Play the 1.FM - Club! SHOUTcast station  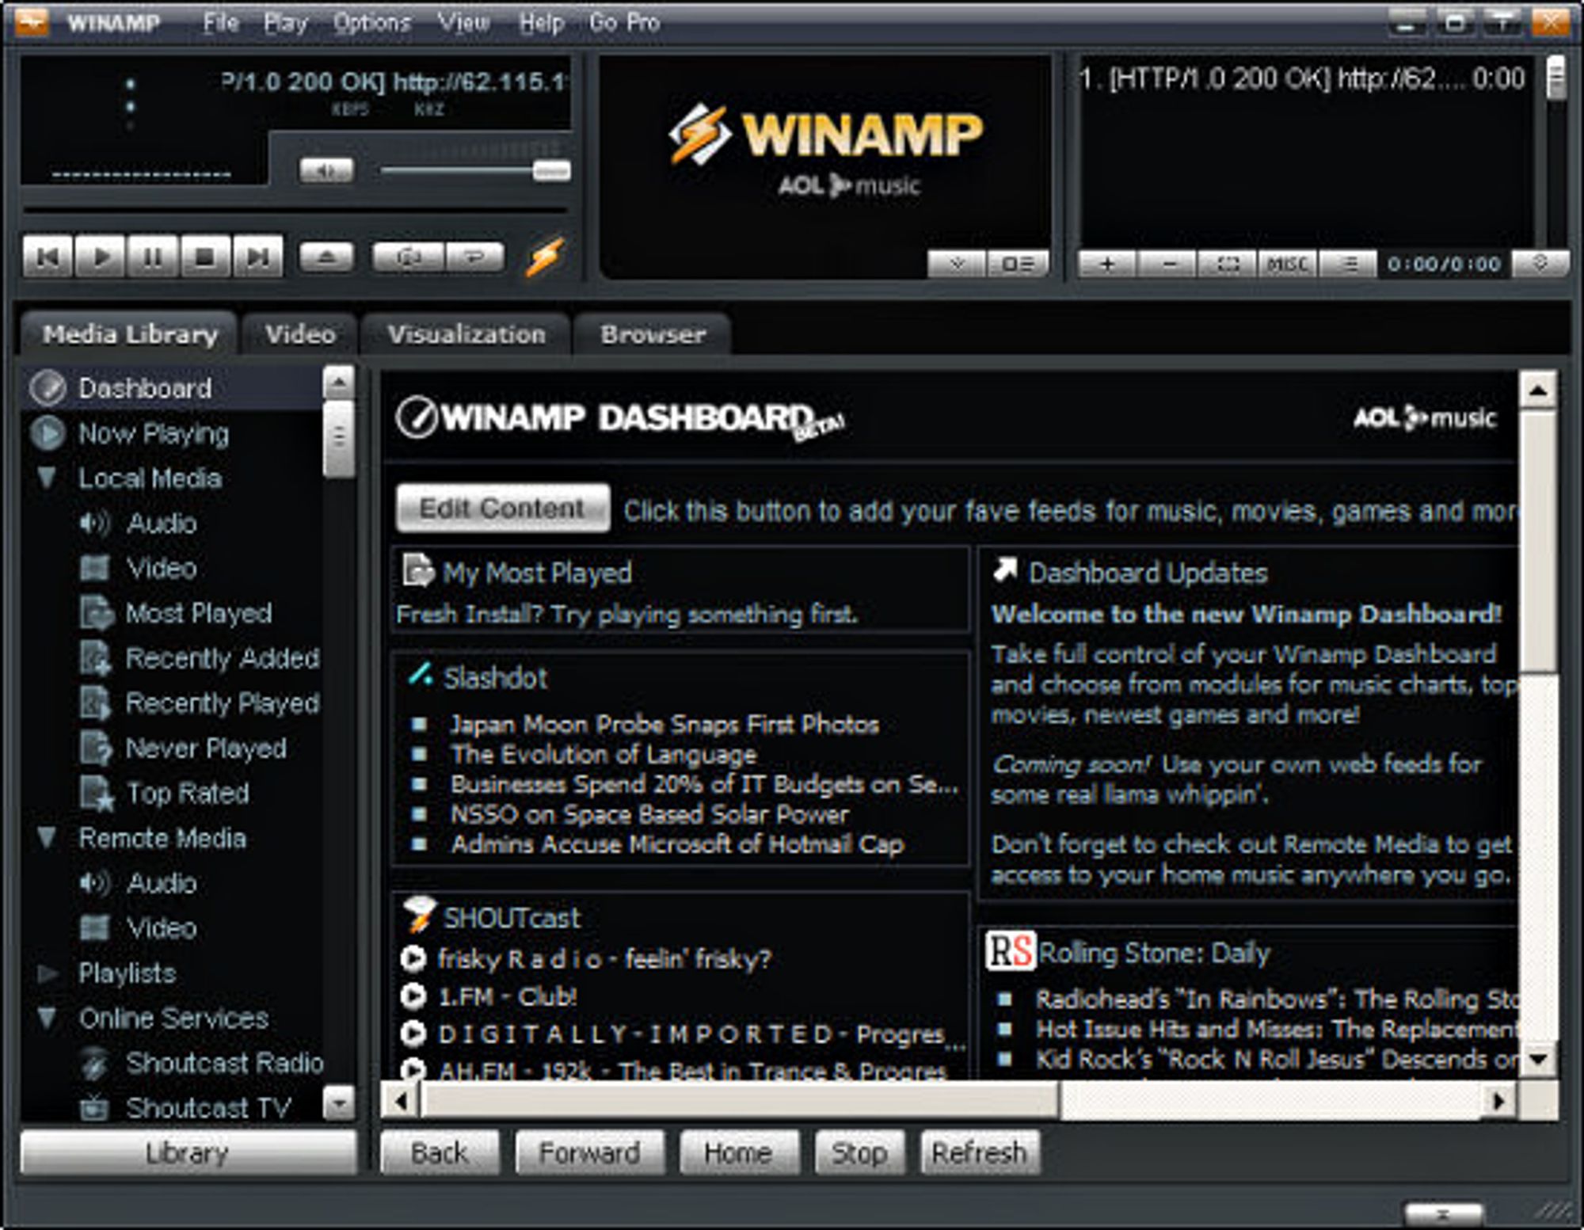[507, 996]
